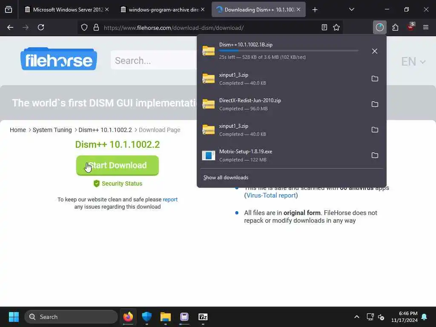Click the Dism++ download progress bar

point(288,51)
